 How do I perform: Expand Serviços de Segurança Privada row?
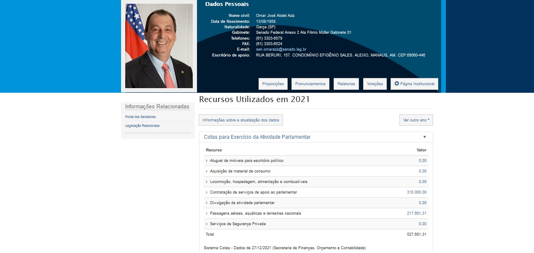[237, 224]
